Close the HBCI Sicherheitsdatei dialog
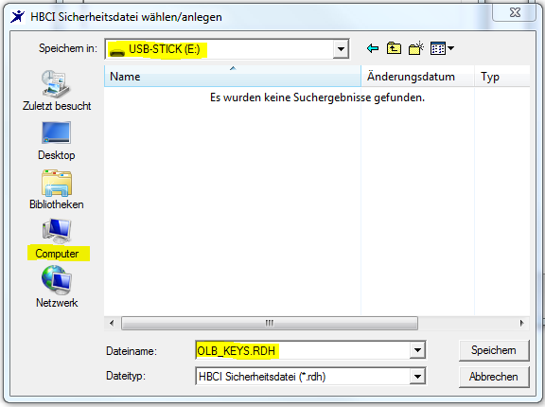Viewport: 545px width, 407px height. [x=515, y=12]
